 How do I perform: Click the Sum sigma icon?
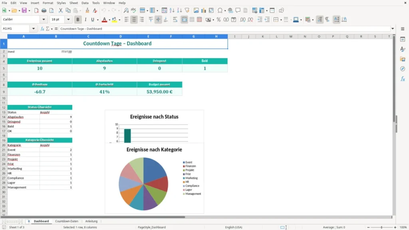click(48, 29)
